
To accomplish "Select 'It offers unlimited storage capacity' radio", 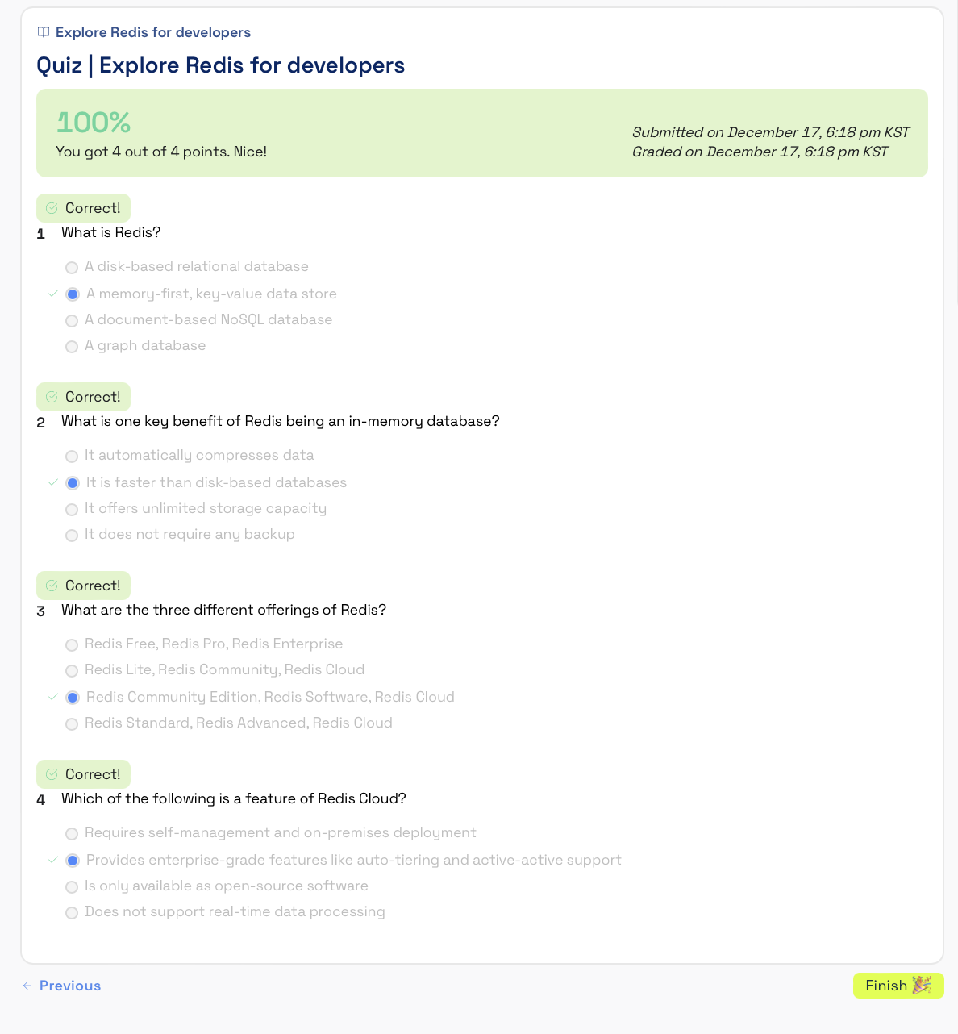I will point(72,509).
